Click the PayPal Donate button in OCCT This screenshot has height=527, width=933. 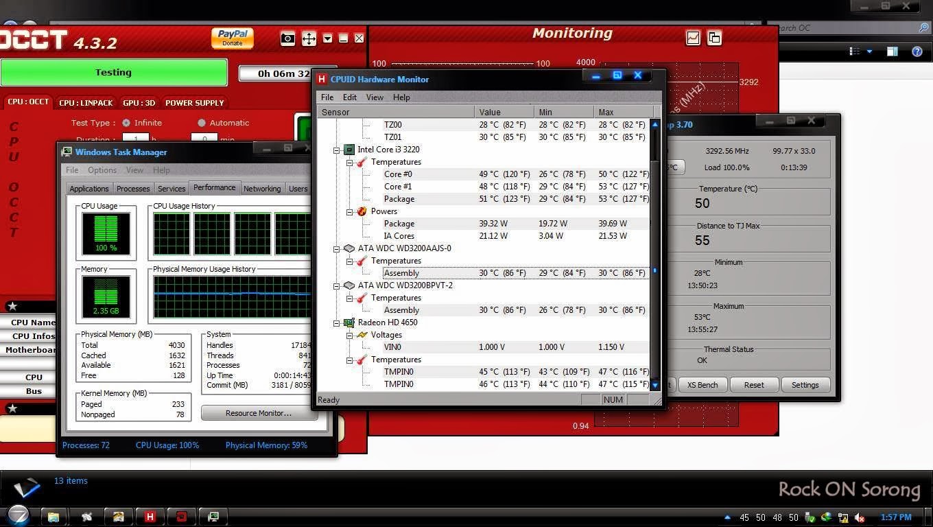coord(233,38)
